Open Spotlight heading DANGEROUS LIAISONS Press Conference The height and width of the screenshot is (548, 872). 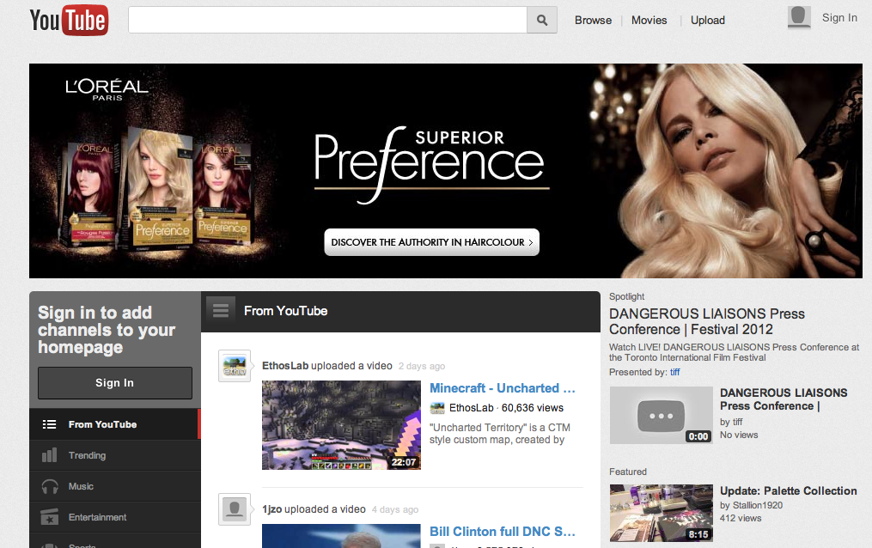pos(707,321)
